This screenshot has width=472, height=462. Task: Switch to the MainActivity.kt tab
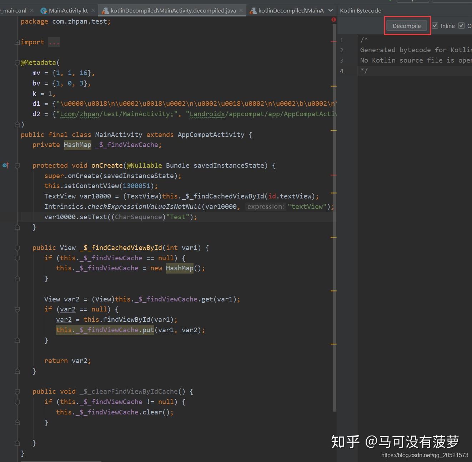(x=68, y=10)
